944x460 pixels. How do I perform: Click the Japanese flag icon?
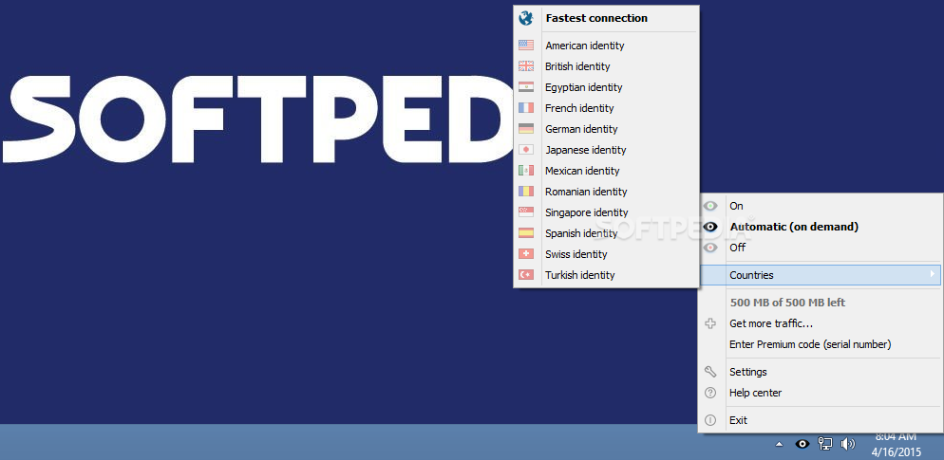(525, 150)
